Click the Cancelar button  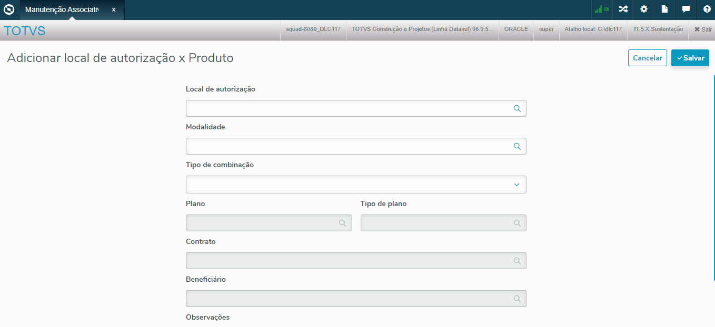(647, 58)
